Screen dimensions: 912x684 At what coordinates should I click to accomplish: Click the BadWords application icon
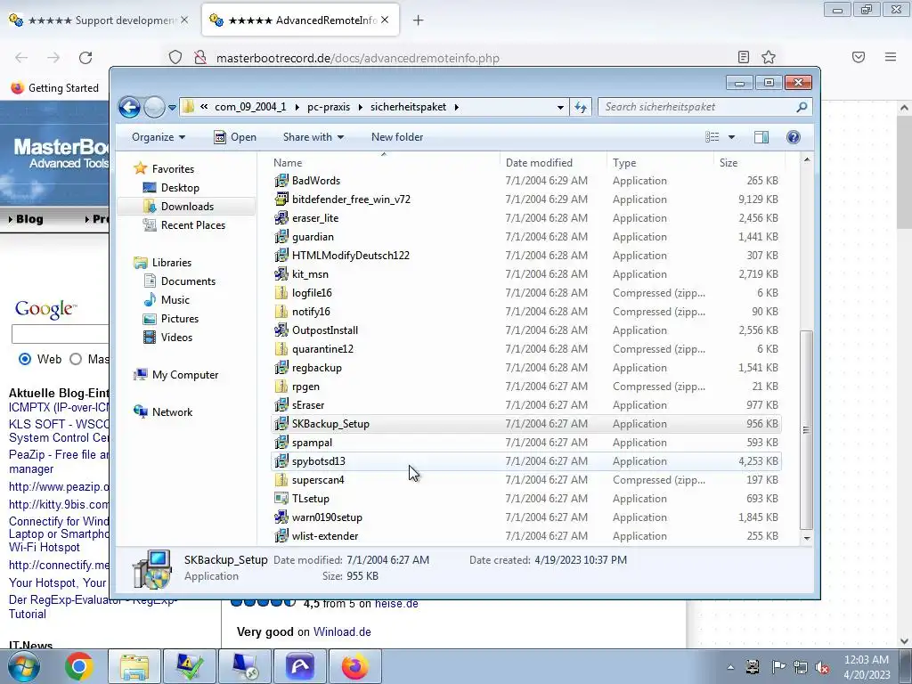tap(281, 181)
